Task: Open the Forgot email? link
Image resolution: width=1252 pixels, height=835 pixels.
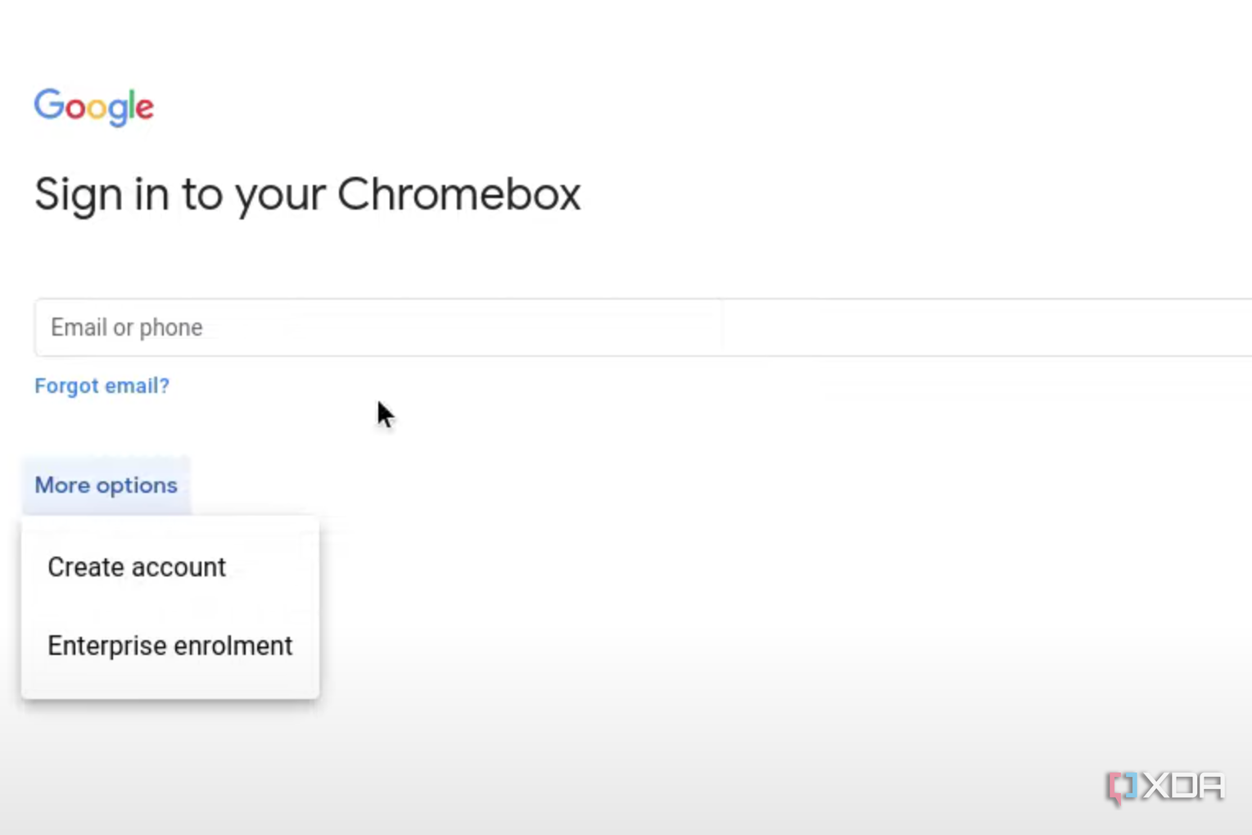Action: click(102, 385)
